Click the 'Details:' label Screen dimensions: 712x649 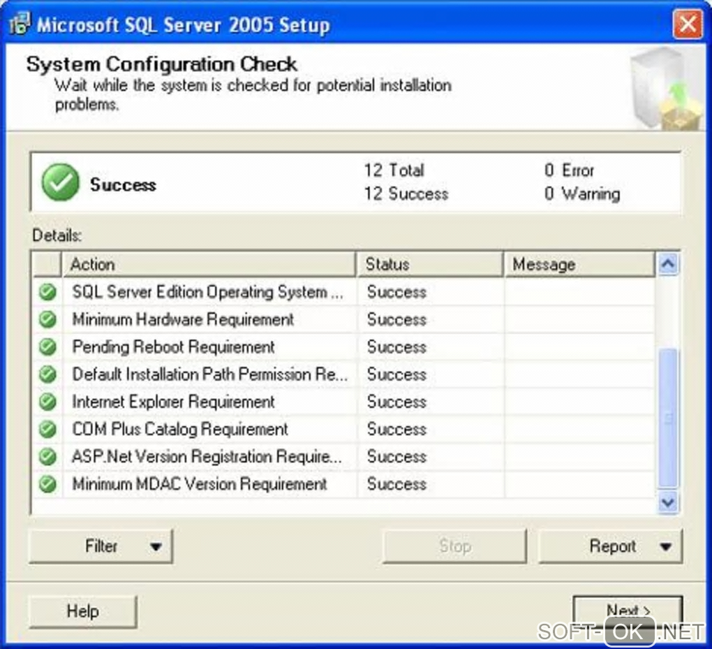click(x=57, y=235)
